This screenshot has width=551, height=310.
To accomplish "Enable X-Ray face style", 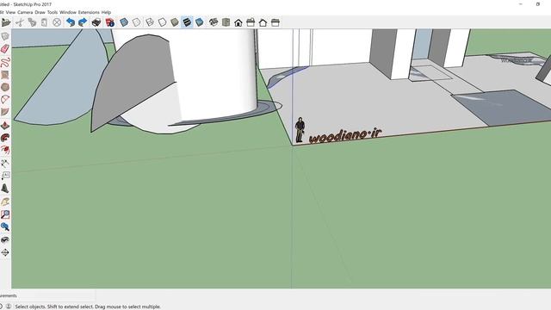I will pos(124,22).
